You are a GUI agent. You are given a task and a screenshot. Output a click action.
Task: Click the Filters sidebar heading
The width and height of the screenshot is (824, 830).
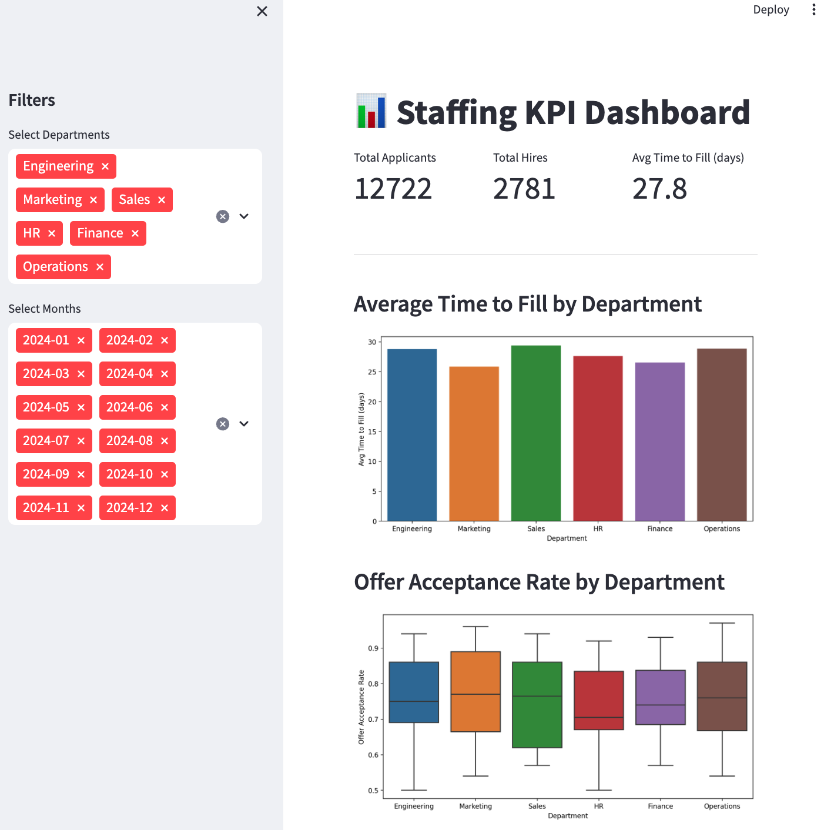point(32,100)
